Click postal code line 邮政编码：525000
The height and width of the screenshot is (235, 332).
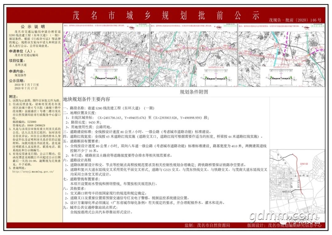click(24, 122)
